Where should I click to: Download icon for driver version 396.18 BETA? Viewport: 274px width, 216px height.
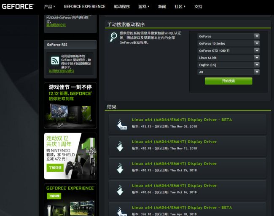pos(121,211)
